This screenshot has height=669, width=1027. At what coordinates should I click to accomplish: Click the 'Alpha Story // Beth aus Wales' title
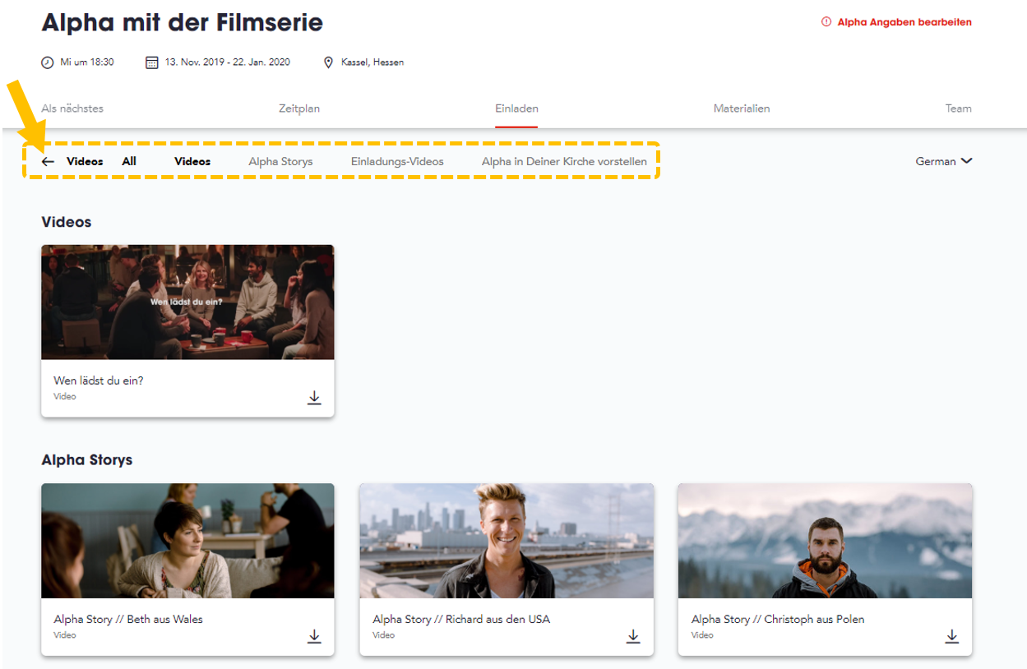(x=128, y=619)
